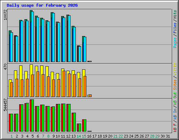The width and height of the screenshot is (179, 140).
Task: Click weekend day 14 on the date axis
Action: (79, 136)
